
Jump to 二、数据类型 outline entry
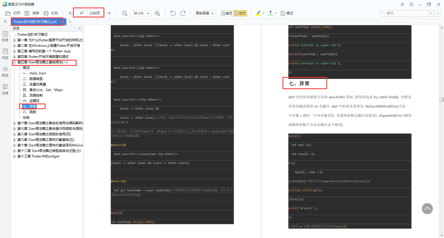click(x=33, y=79)
